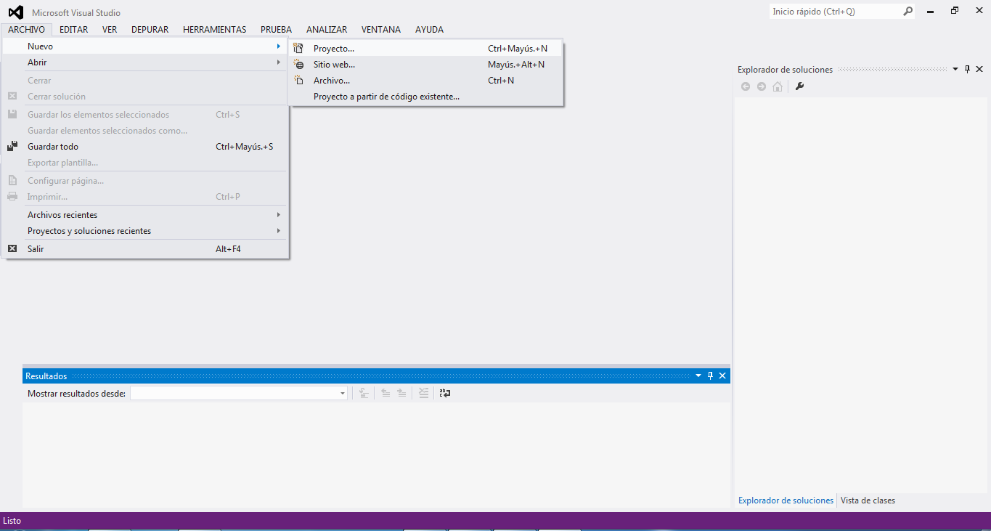
Task: Toggle auto-hide pin on Explorador de soluciones
Action: (967, 70)
